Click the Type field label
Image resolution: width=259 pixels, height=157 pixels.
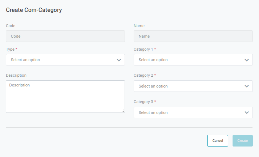11,49
